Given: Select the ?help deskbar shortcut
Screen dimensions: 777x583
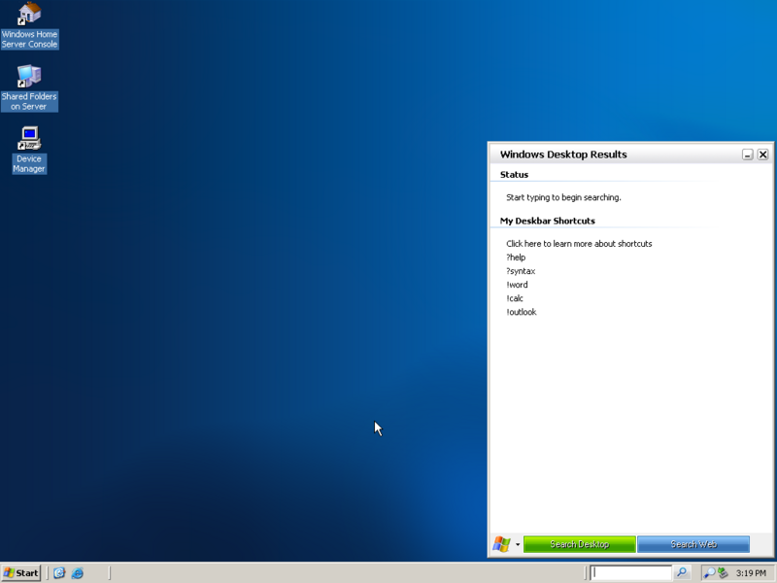Looking at the screenshot, I should (x=516, y=257).
